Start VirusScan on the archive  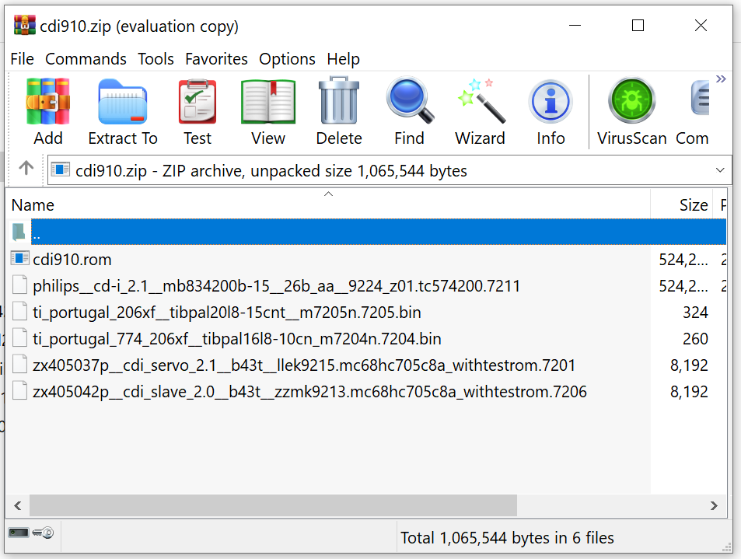tap(632, 100)
